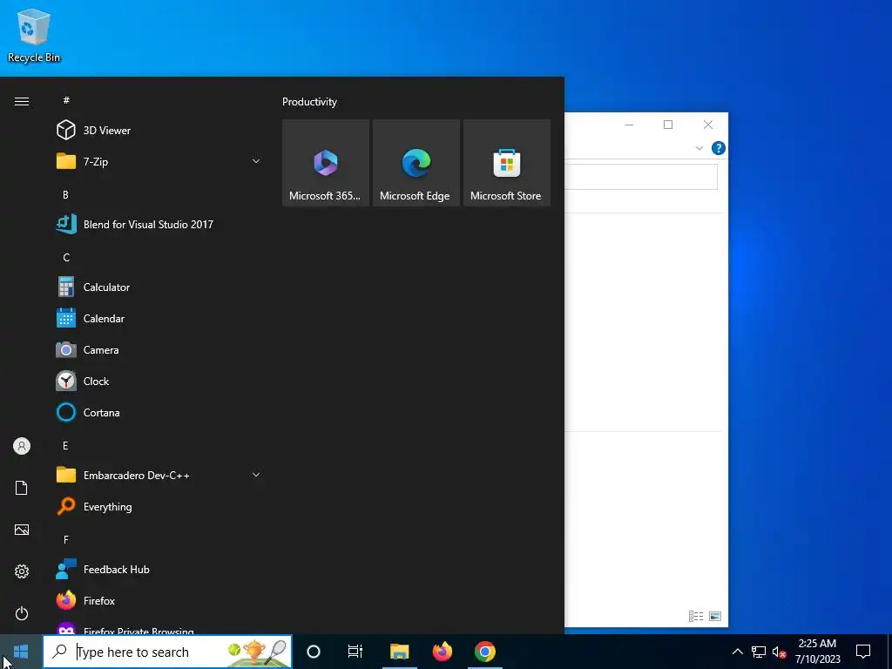The image size is (892, 669).
Task: Launch the Camera app
Action: 159,350
